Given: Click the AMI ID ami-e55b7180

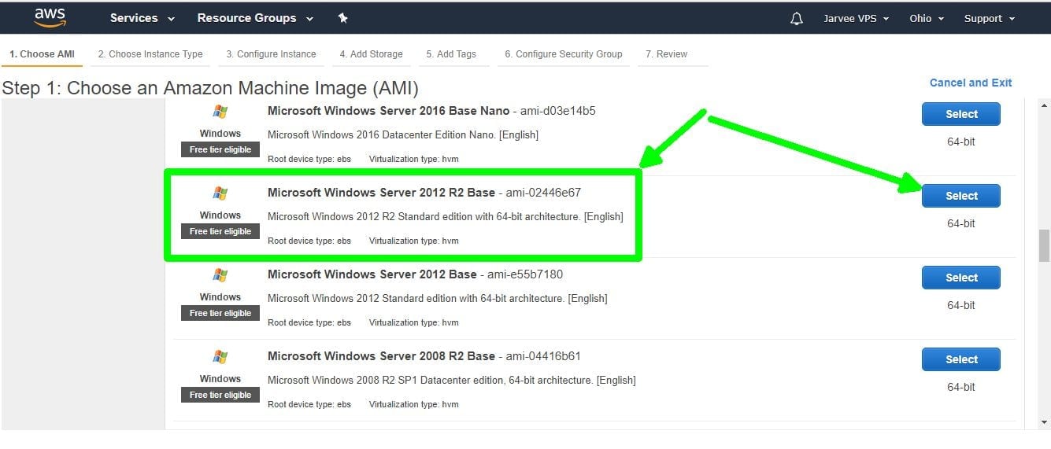Looking at the screenshot, I should [525, 274].
